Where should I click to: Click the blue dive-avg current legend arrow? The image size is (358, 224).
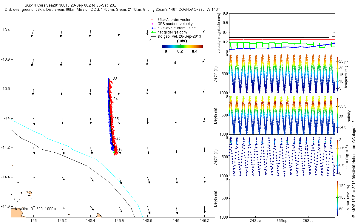[x=153, y=28]
